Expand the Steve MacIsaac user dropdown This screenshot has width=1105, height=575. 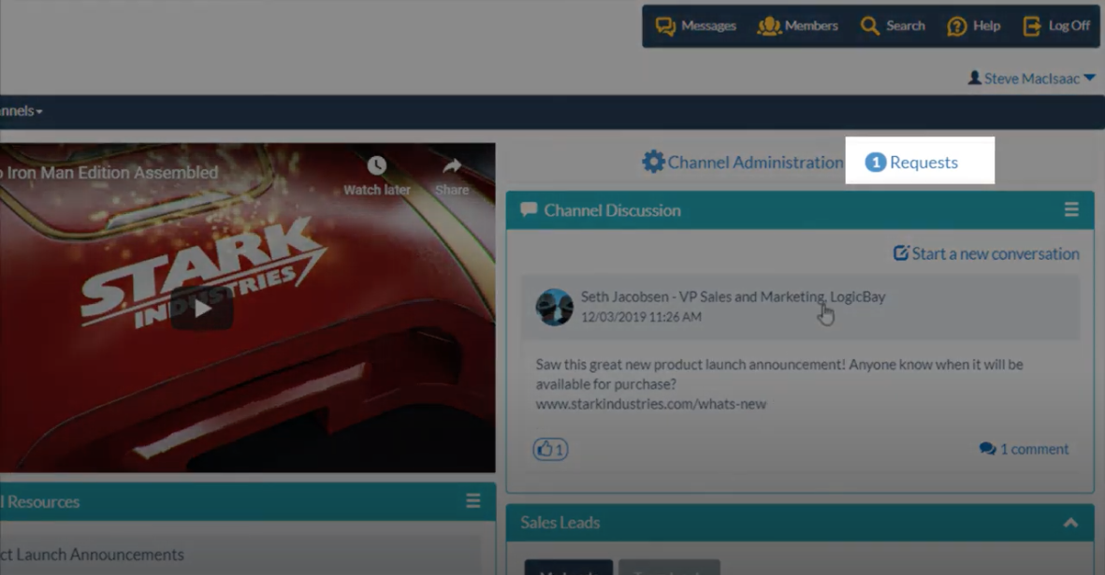pyautogui.click(x=1088, y=79)
